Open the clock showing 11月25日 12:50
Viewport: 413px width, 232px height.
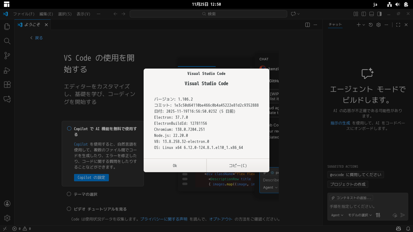207,4
